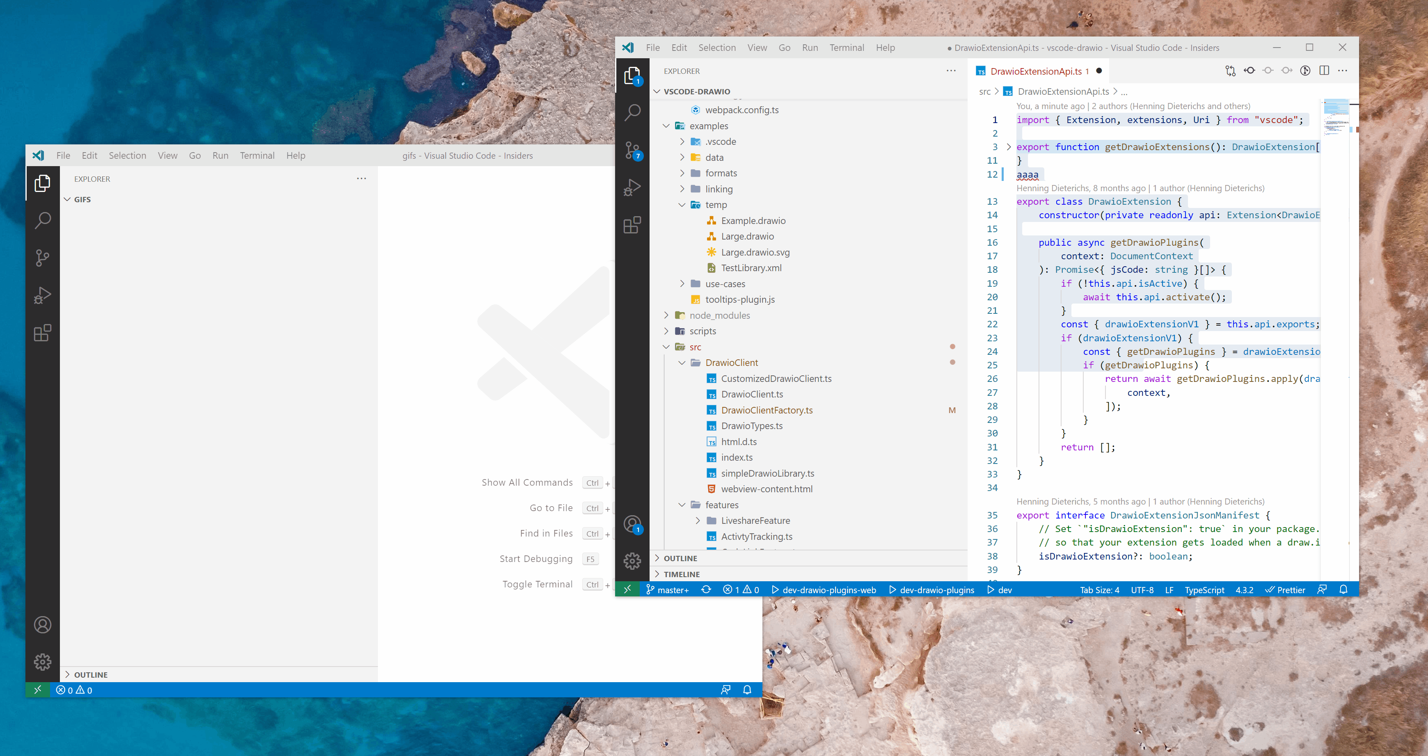
Task: Open editor More Actions ellipsis
Action: tap(1342, 71)
